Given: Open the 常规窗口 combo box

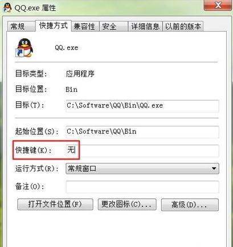Looking at the screenshot, I should tap(142, 169).
